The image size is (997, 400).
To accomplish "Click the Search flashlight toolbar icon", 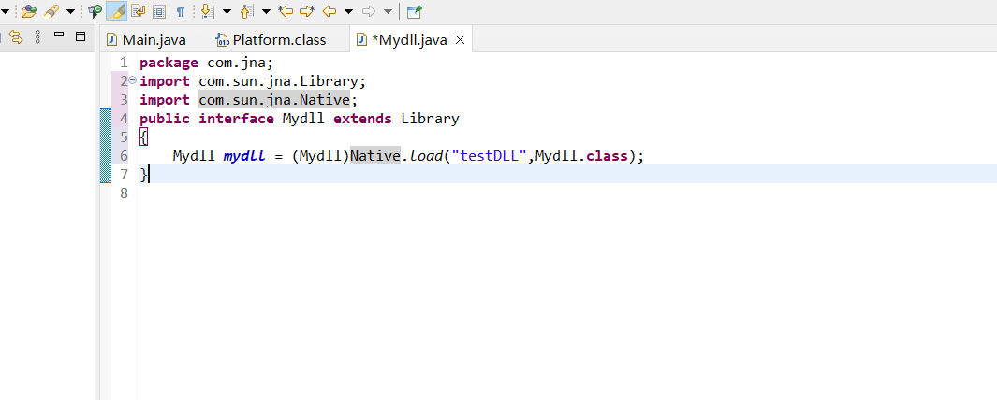I will click(x=52, y=11).
